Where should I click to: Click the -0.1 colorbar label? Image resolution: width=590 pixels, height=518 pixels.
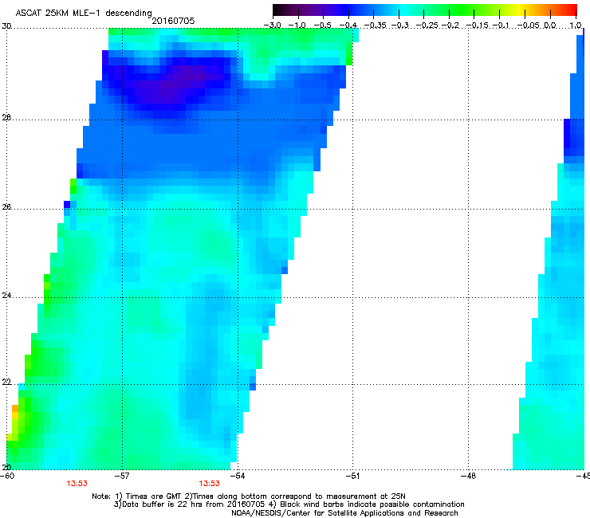click(501, 26)
